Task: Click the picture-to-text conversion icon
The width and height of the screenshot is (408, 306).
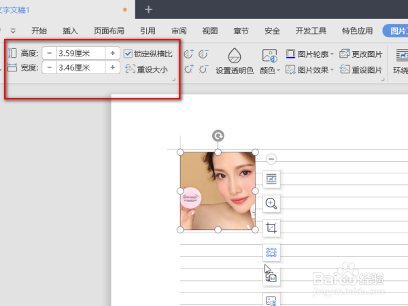Action: point(271,277)
